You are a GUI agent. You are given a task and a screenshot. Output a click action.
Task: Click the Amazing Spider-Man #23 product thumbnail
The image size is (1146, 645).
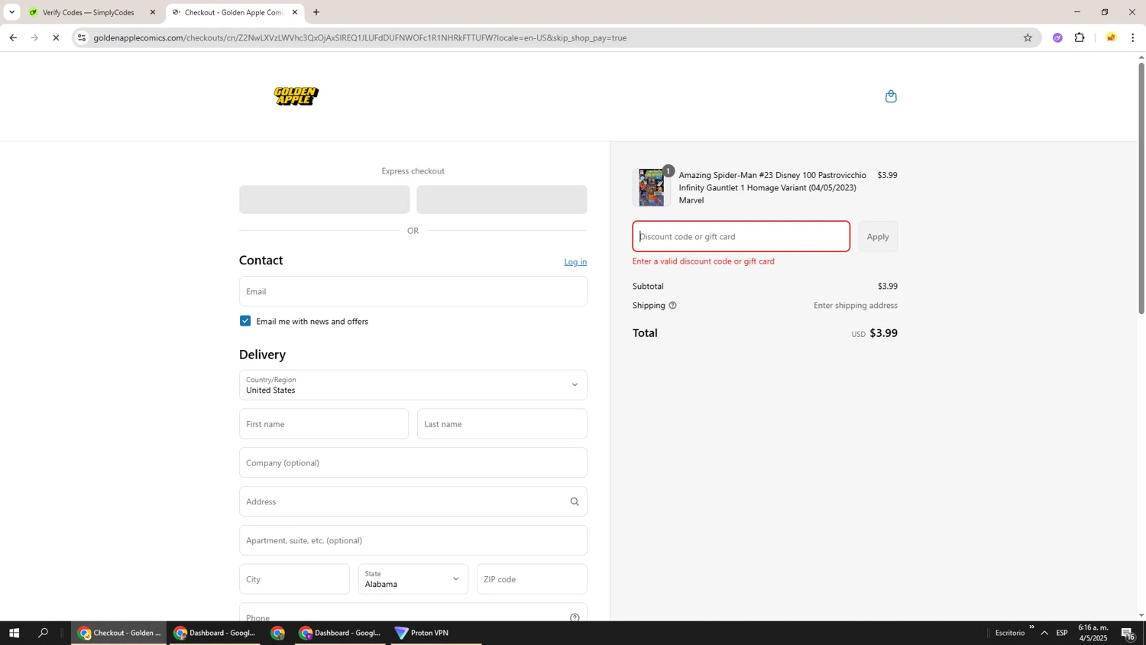652,187
